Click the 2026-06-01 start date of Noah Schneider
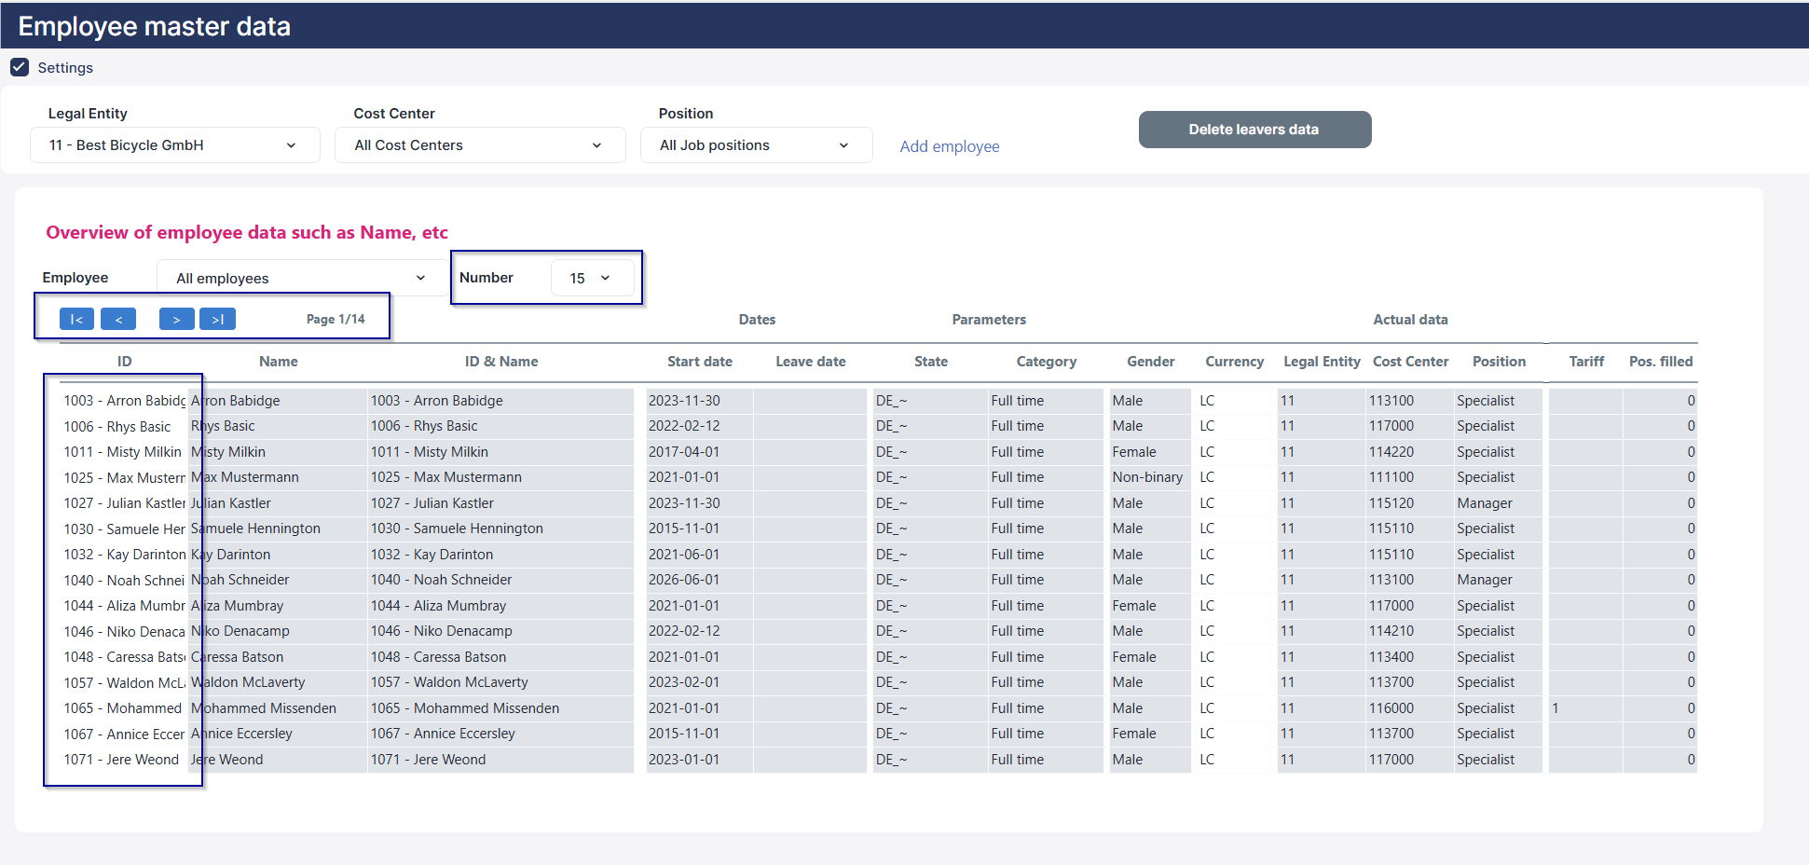 pyautogui.click(x=698, y=580)
